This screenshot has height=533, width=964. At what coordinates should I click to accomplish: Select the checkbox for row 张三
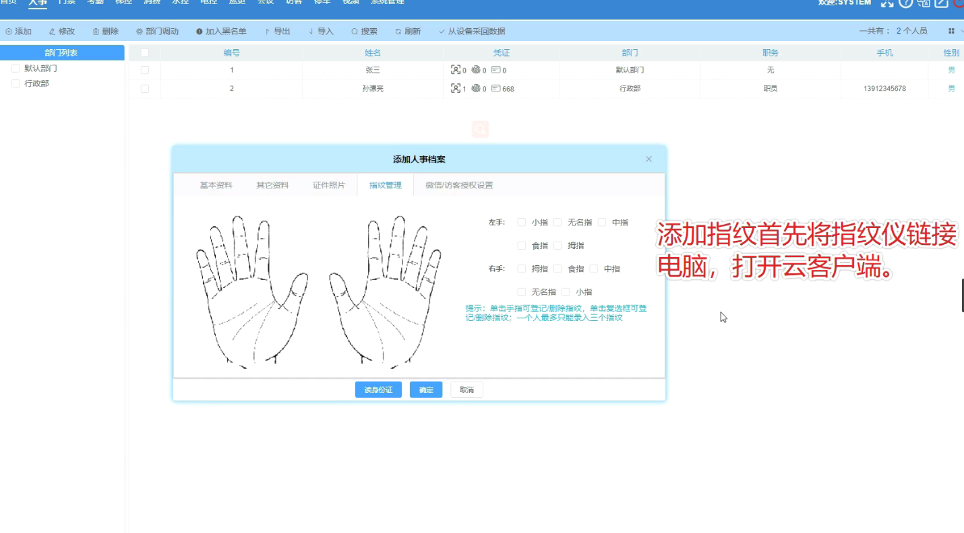coord(145,70)
